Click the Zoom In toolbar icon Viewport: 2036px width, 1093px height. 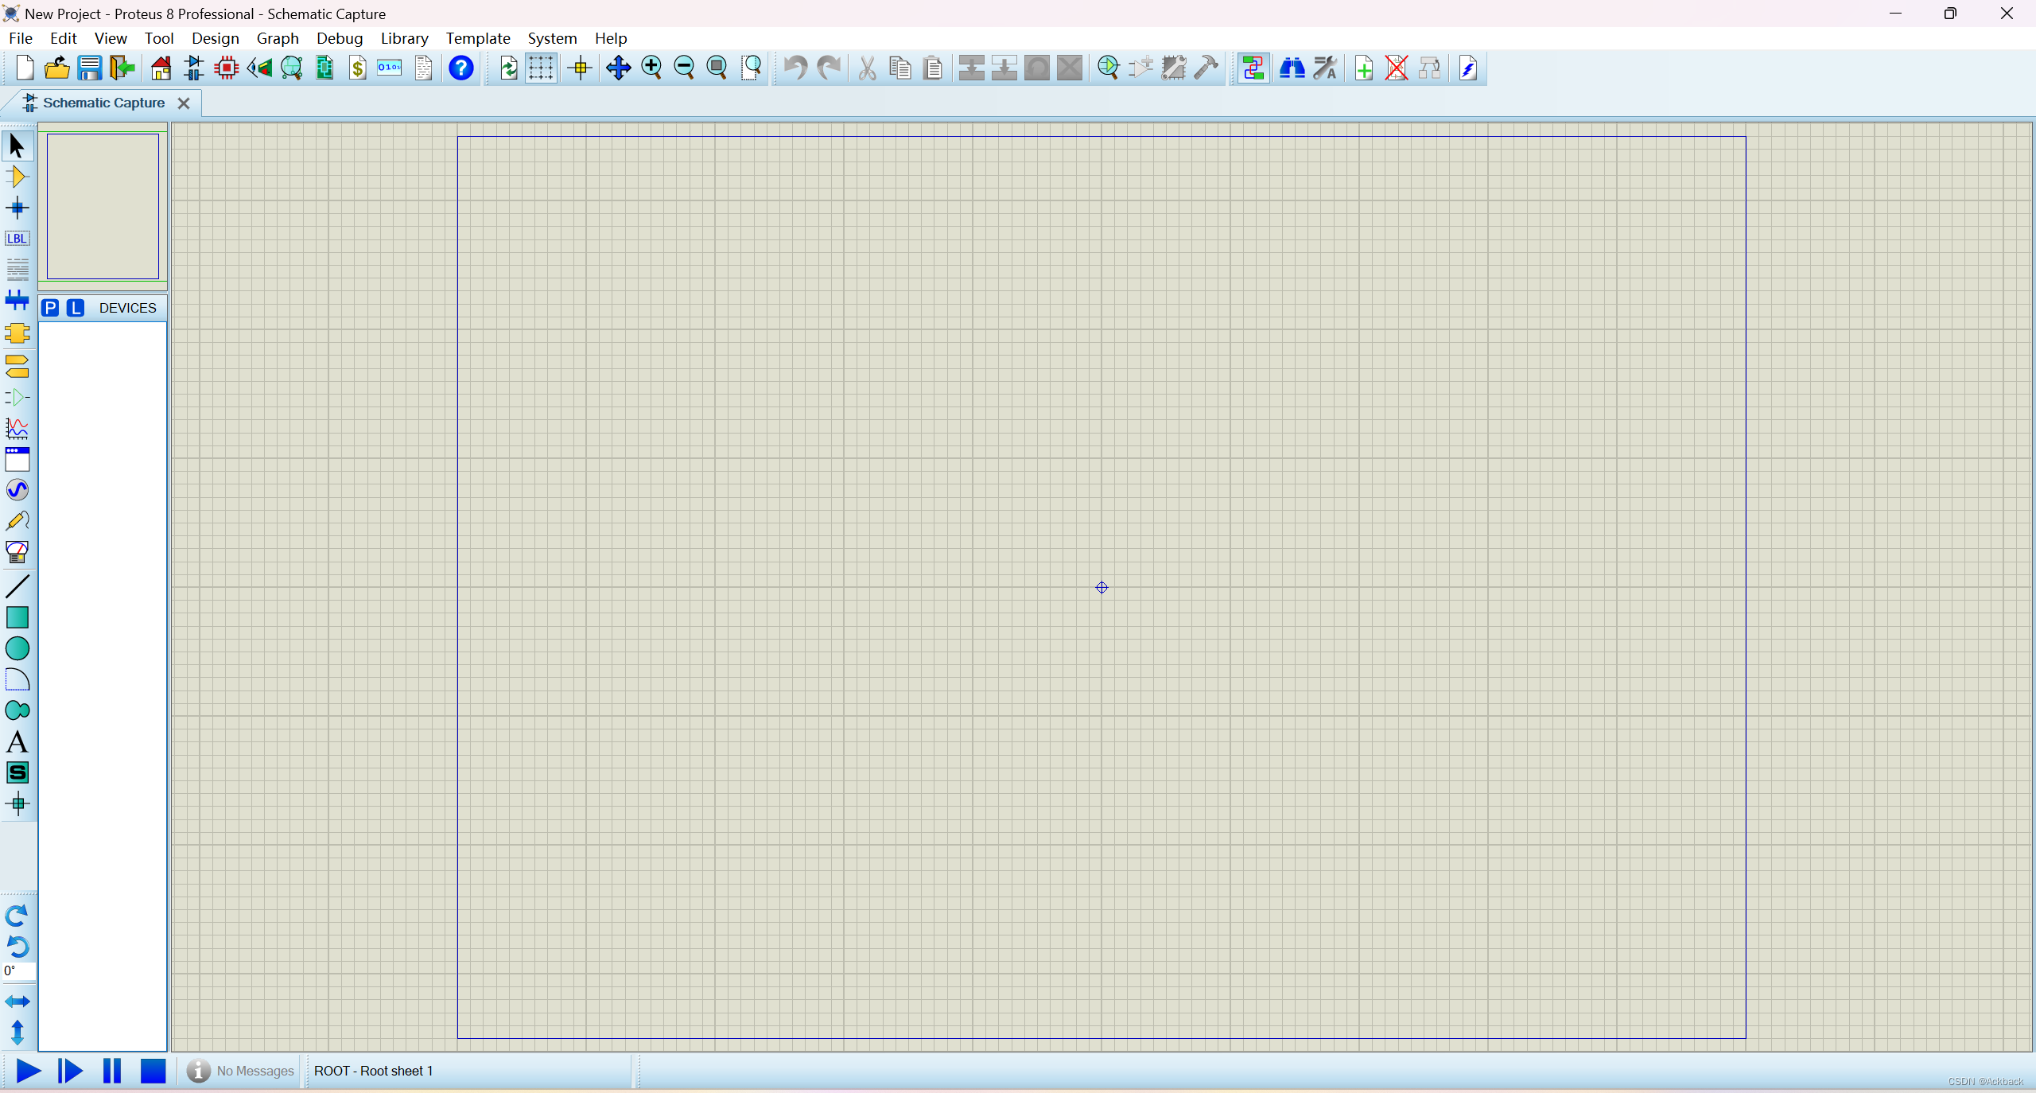pos(651,68)
